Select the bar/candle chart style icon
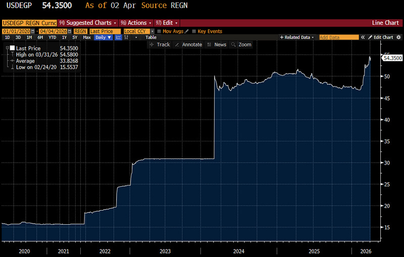 tap(126, 37)
